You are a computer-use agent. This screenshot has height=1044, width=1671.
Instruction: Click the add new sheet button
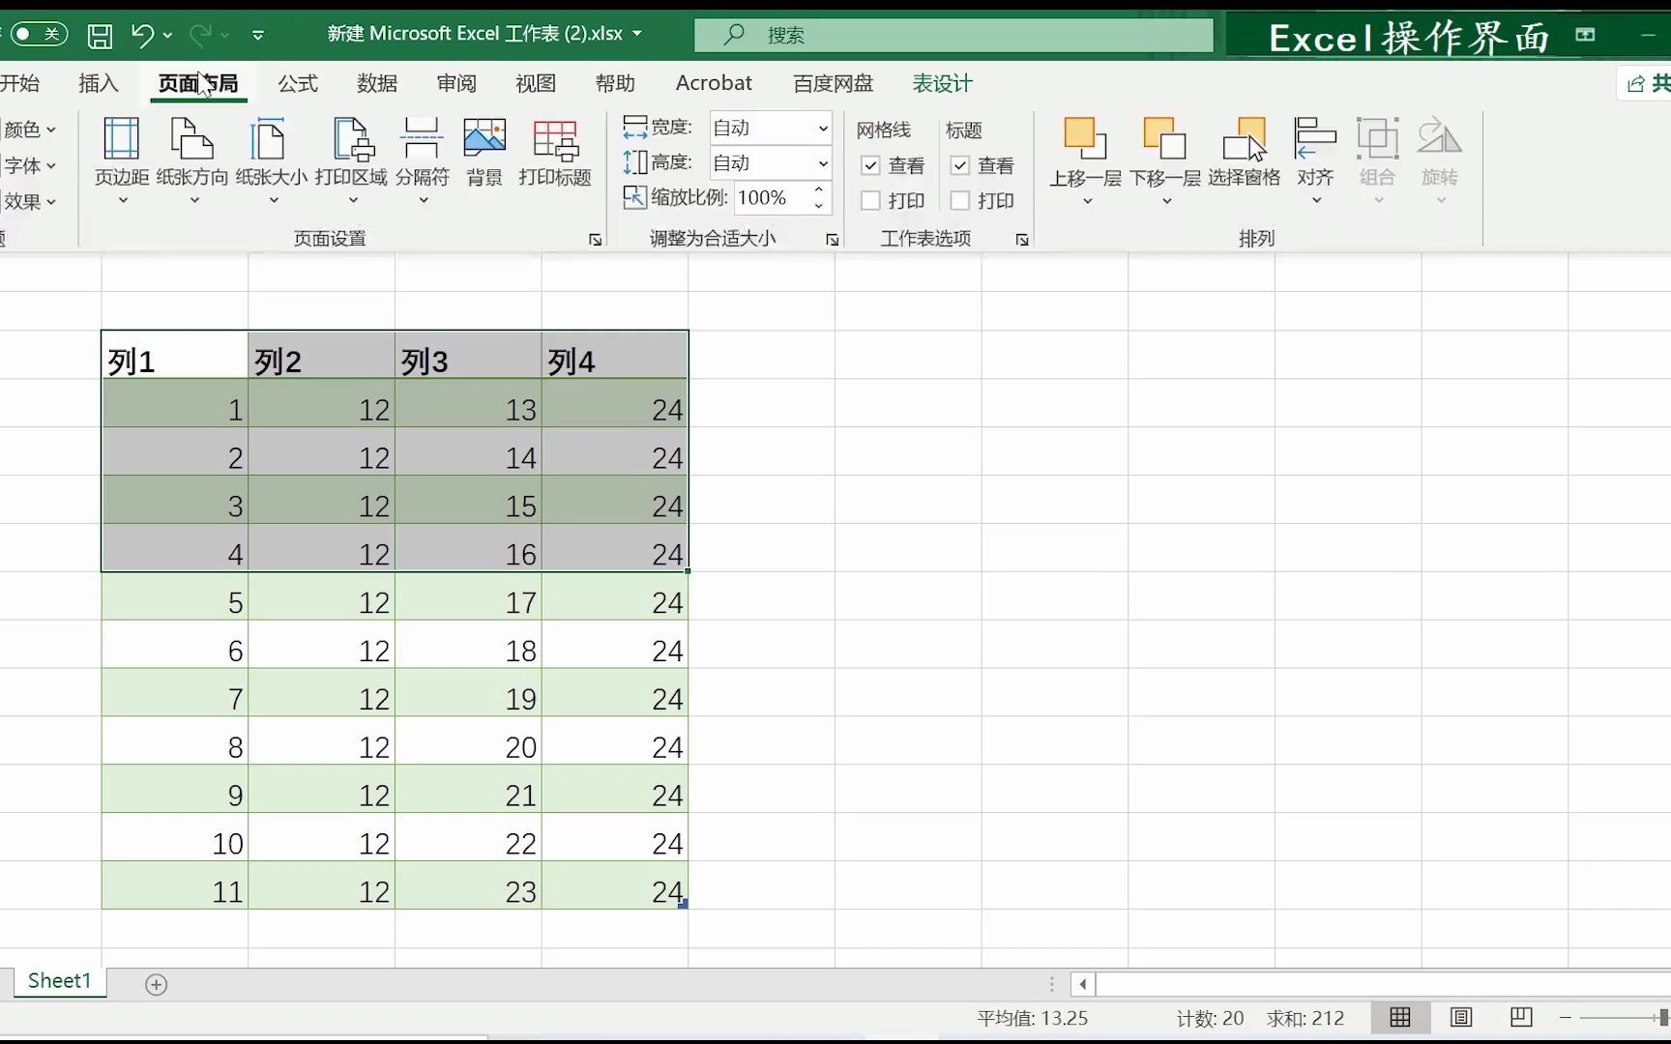point(156,983)
